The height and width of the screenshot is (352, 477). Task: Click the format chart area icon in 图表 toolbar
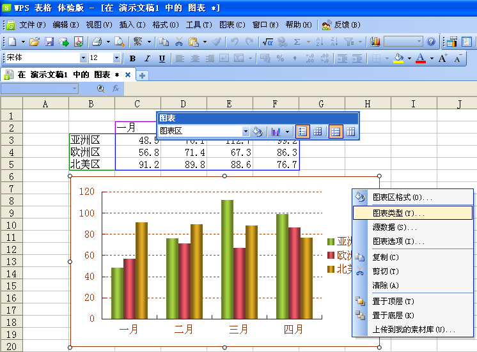[258, 132]
